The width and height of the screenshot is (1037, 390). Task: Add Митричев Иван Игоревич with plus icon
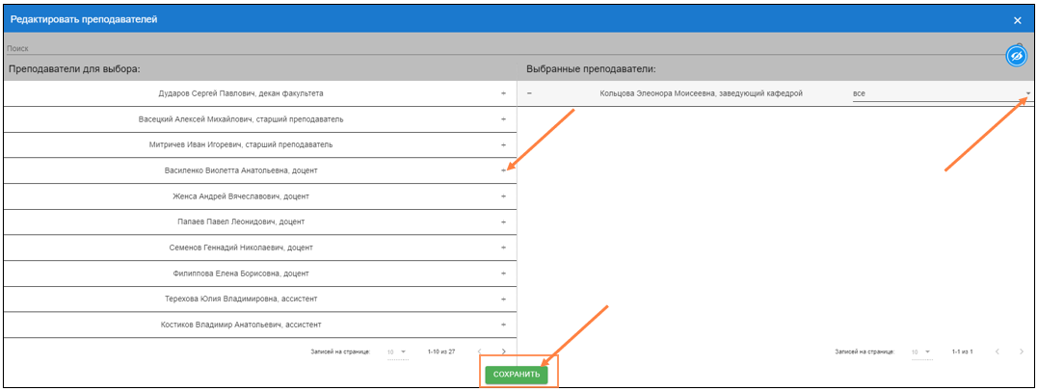click(503, 145)
